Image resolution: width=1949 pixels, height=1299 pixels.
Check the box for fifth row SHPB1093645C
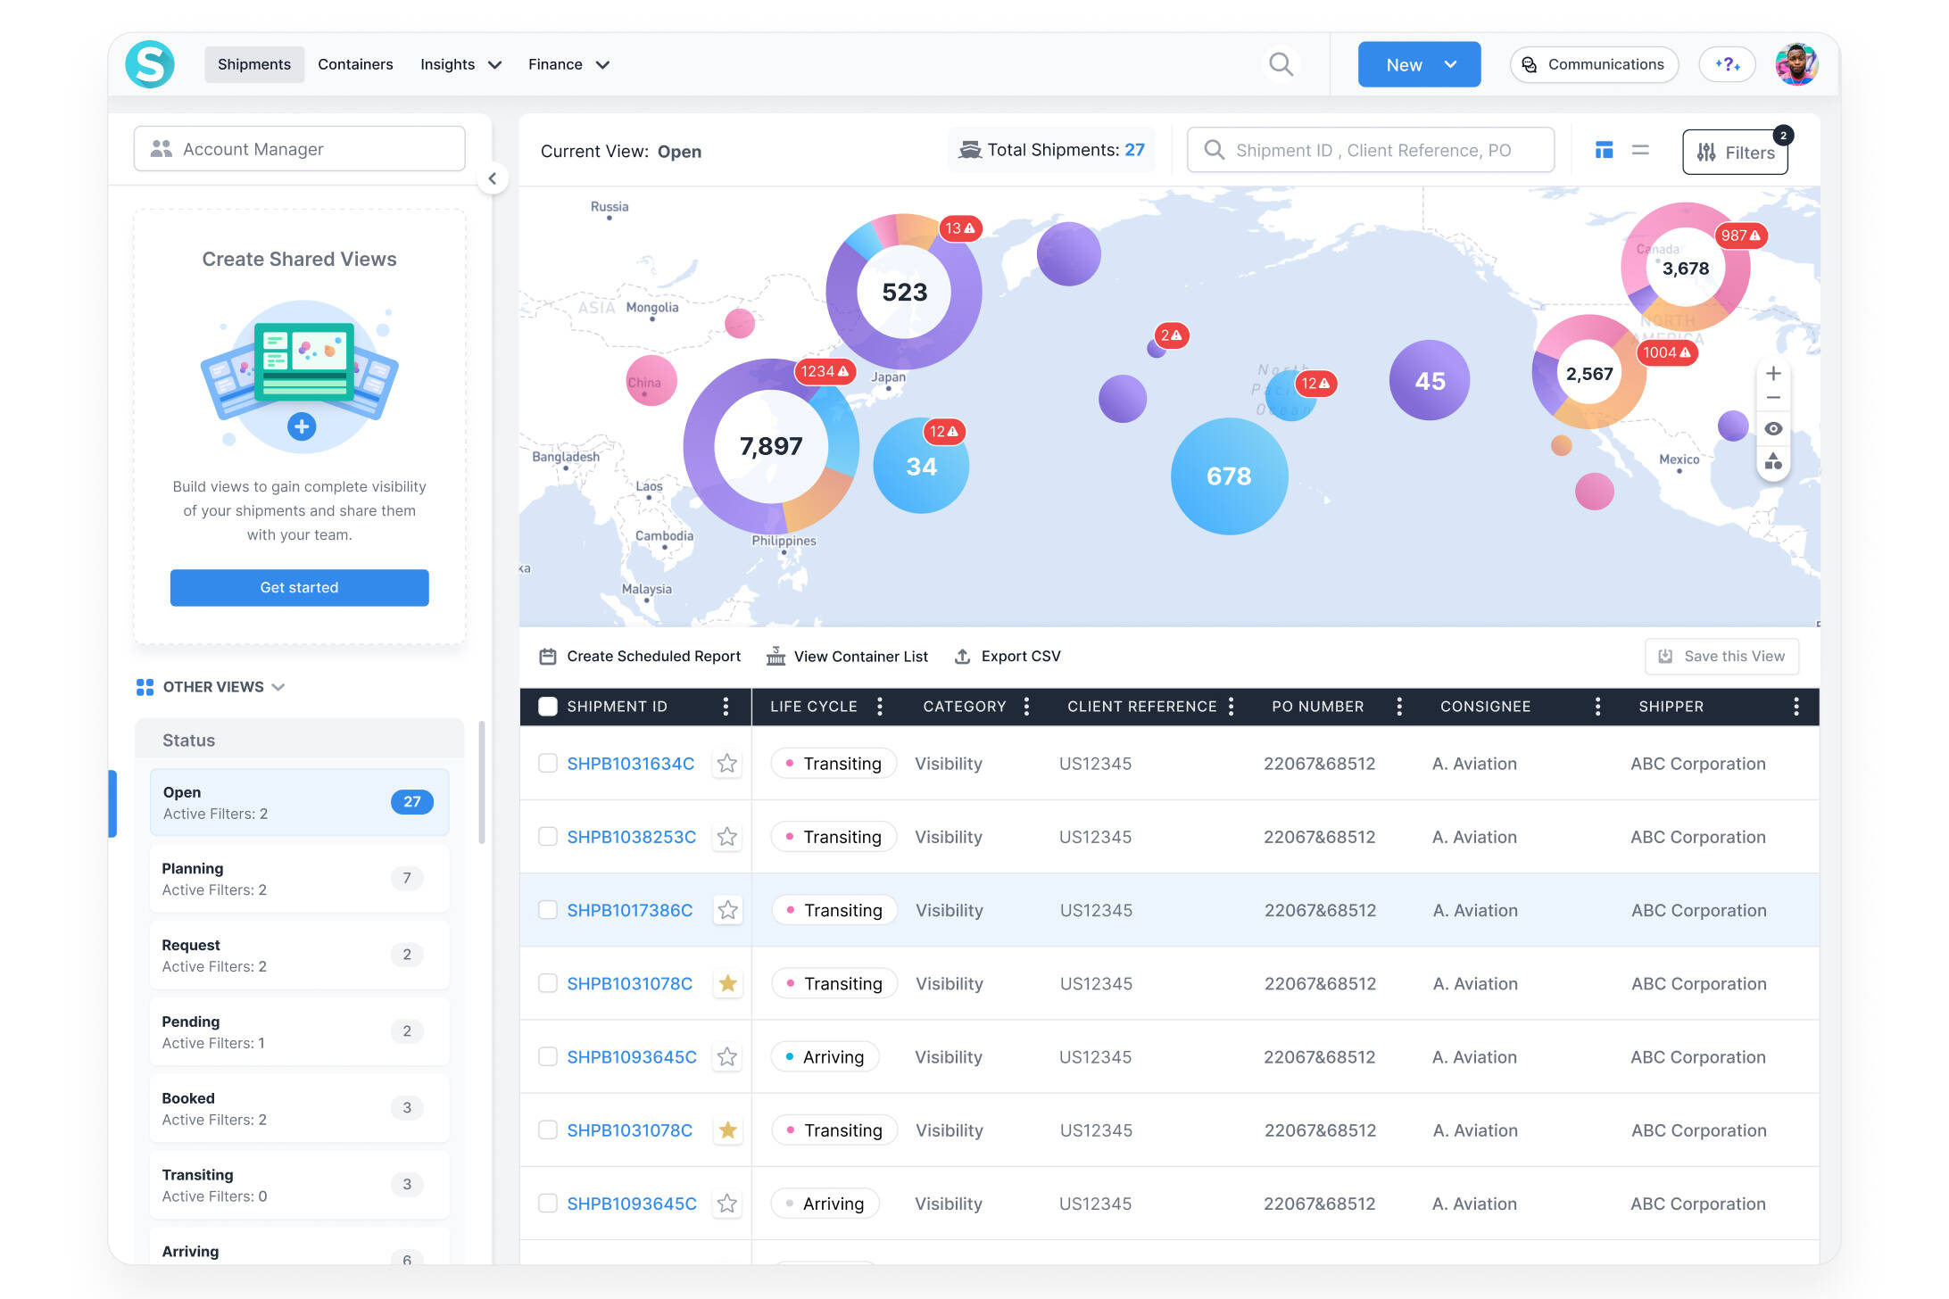pos(548,1056)
